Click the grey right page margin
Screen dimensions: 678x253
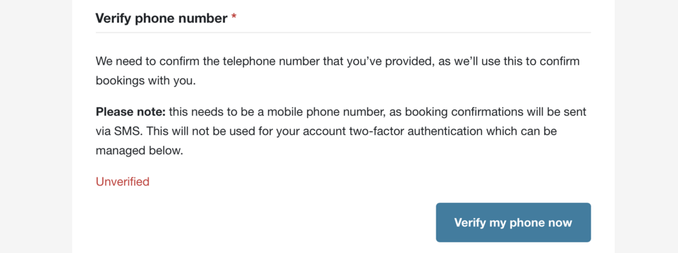(x=646, y=126)
